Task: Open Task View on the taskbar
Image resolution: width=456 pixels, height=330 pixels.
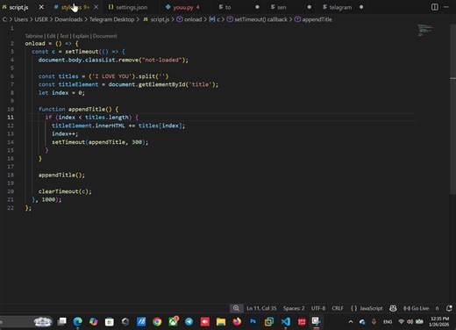Action: pos(61,322)
